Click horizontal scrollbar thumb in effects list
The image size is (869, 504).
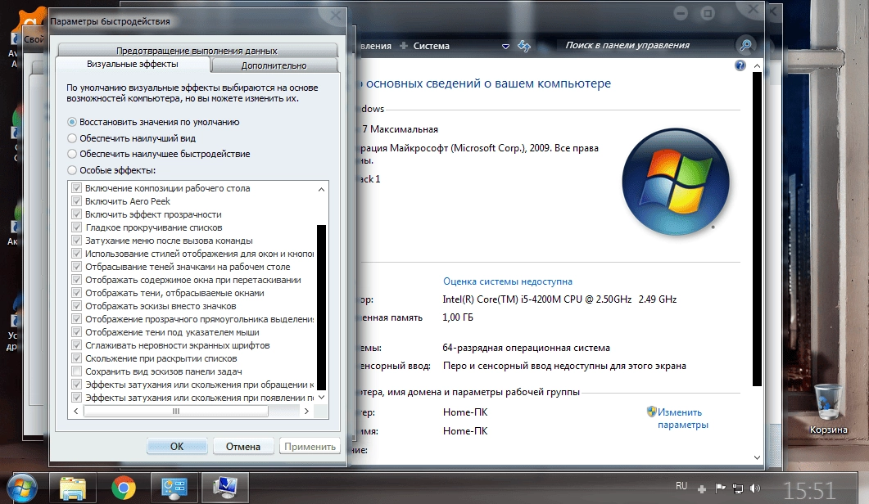click(176, 411)
